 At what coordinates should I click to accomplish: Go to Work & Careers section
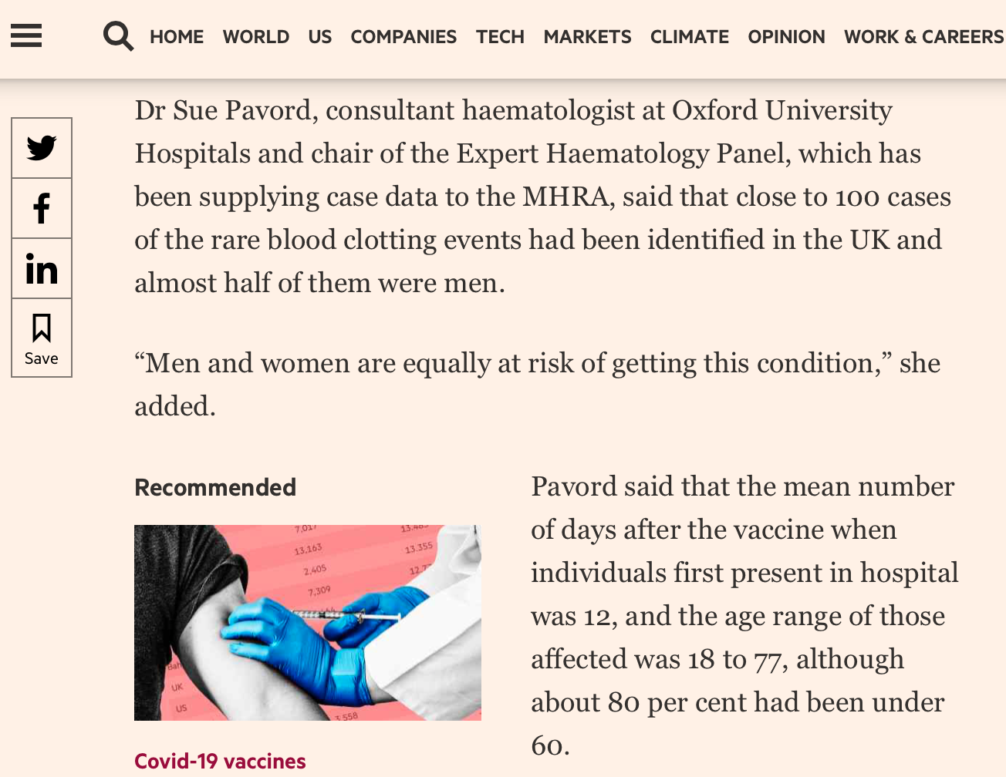coord(923,37)
